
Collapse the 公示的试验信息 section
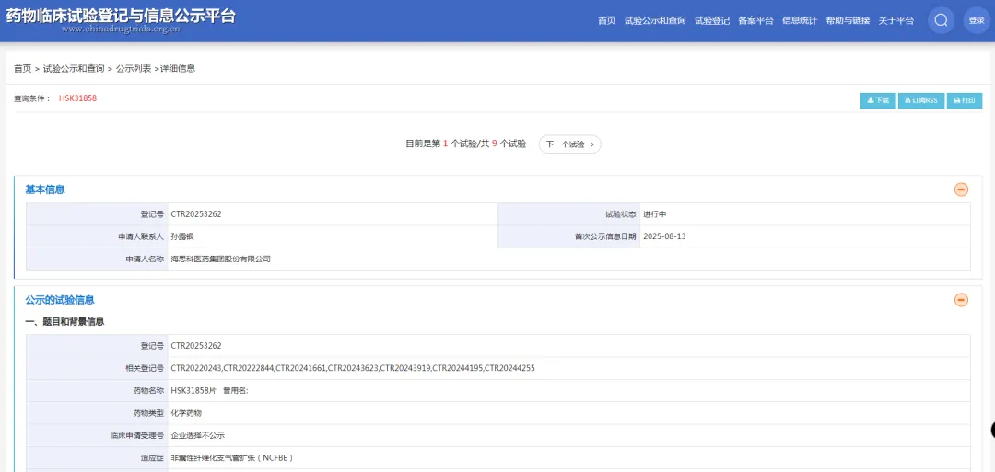961,300
